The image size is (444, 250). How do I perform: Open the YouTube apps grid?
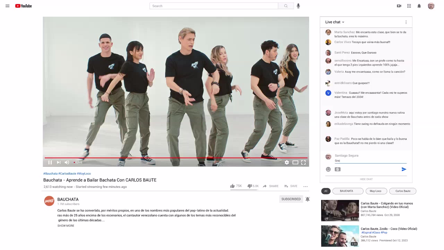(409, 6)
